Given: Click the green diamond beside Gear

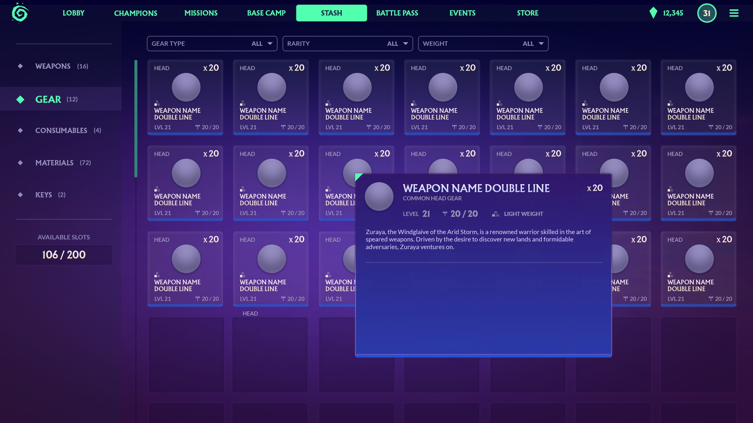Looking at the screenshot, I should pos(20,99).
